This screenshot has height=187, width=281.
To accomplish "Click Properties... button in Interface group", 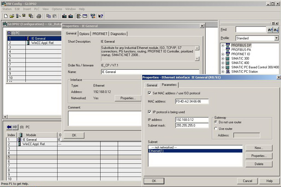I will (x=128, y=98).
